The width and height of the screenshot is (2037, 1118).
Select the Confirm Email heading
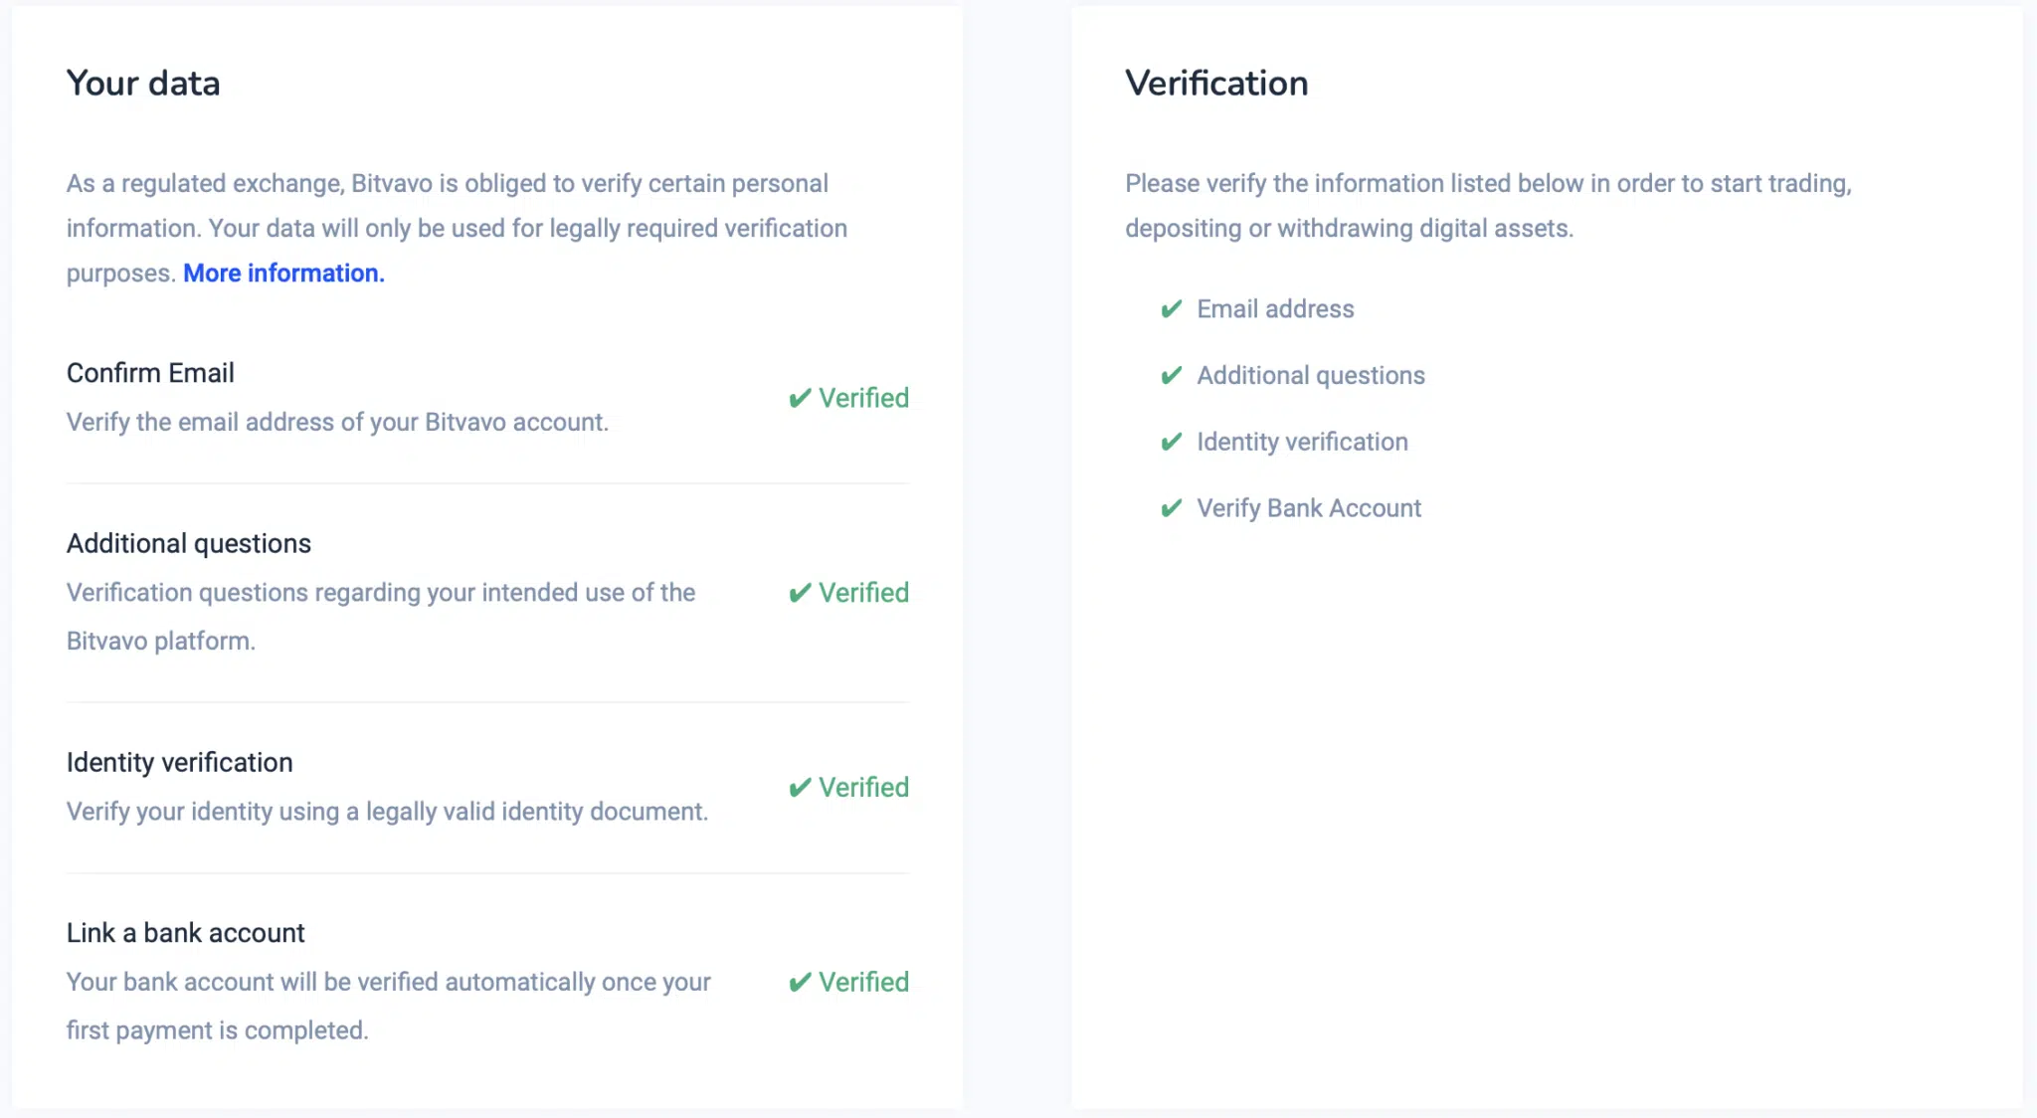[x=150, y=373]
